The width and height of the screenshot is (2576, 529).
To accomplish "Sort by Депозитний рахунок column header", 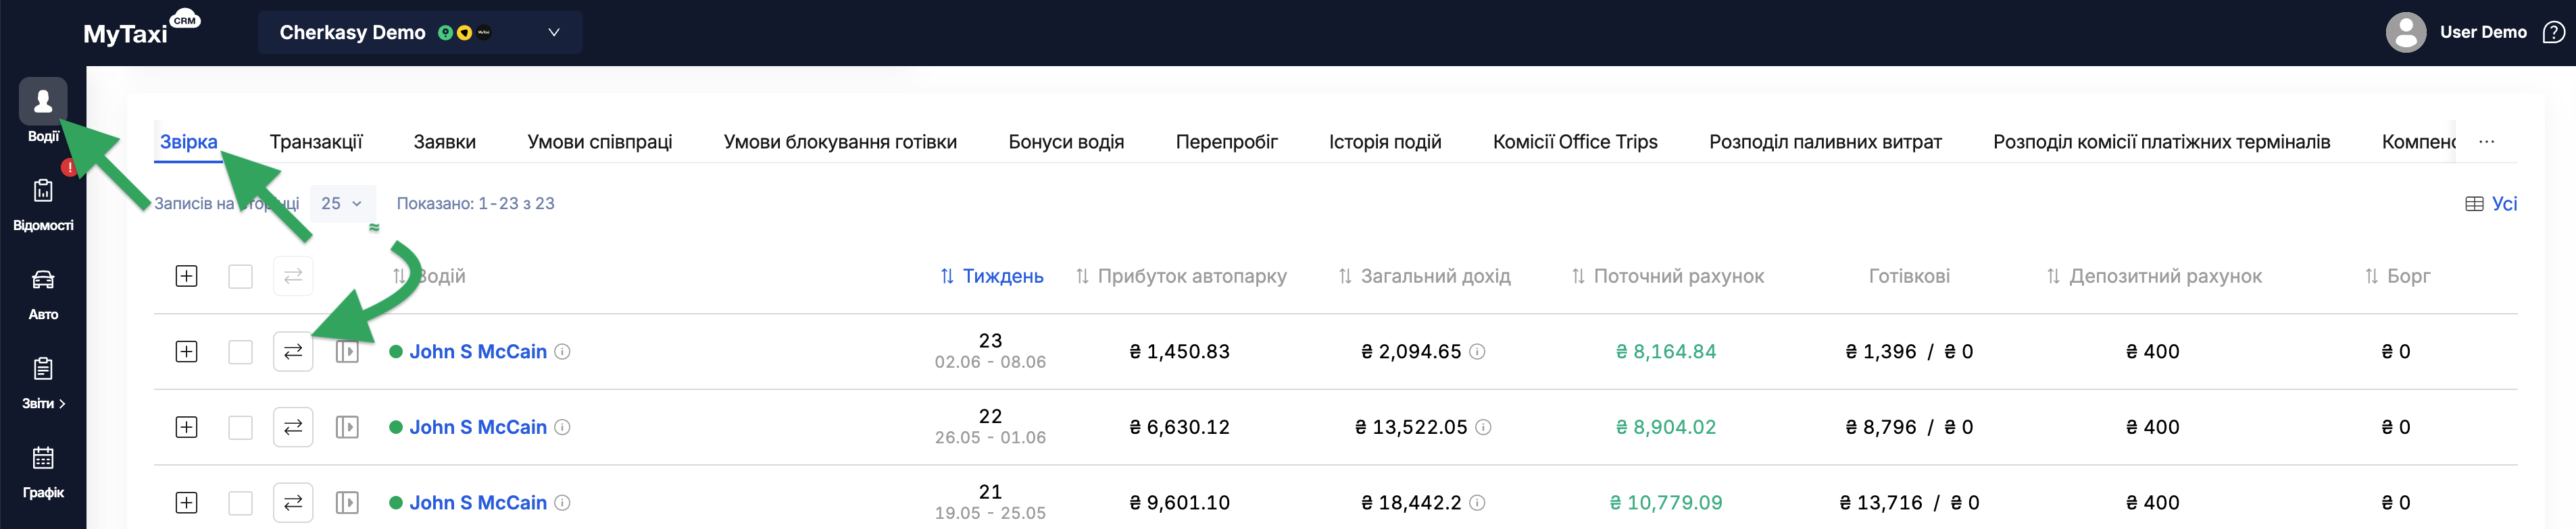I will click(x=2154, y=277).
